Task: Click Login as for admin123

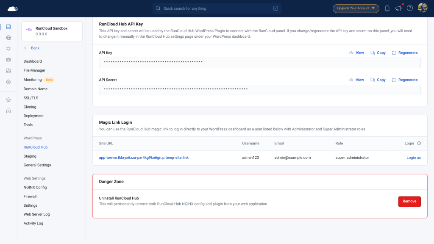Action: [414, 158]
